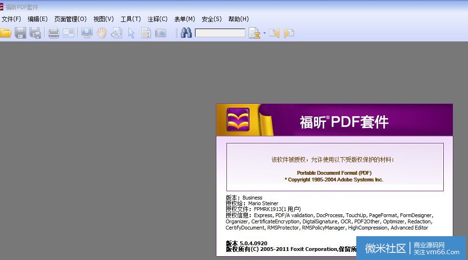Click the license file FPMRK1913 line
This screenshot has width=468, height=260.
click(263, 209)
